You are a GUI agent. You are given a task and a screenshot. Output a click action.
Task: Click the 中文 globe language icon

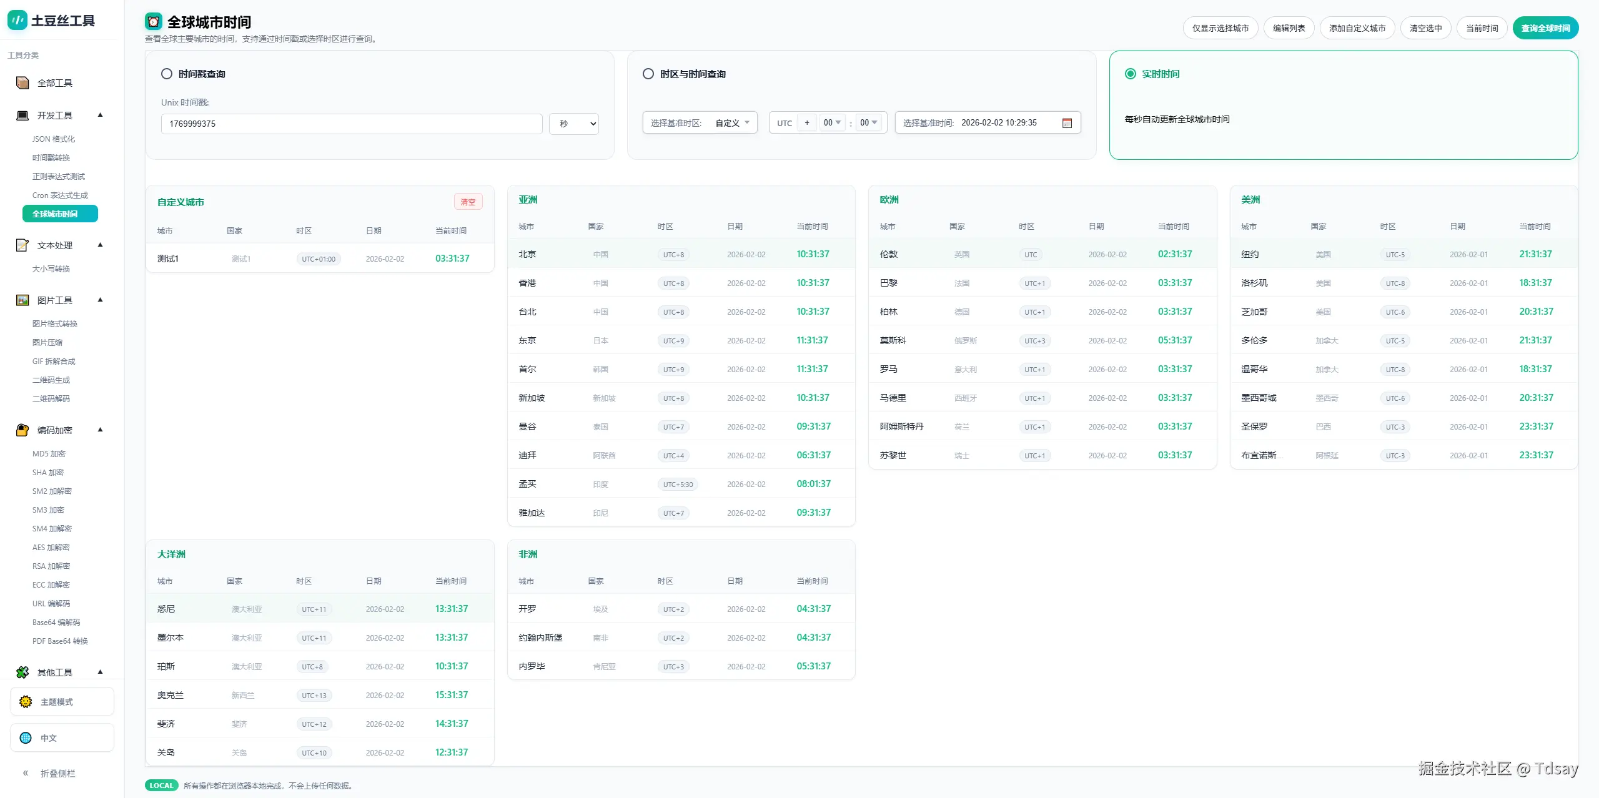pos(26,738)
